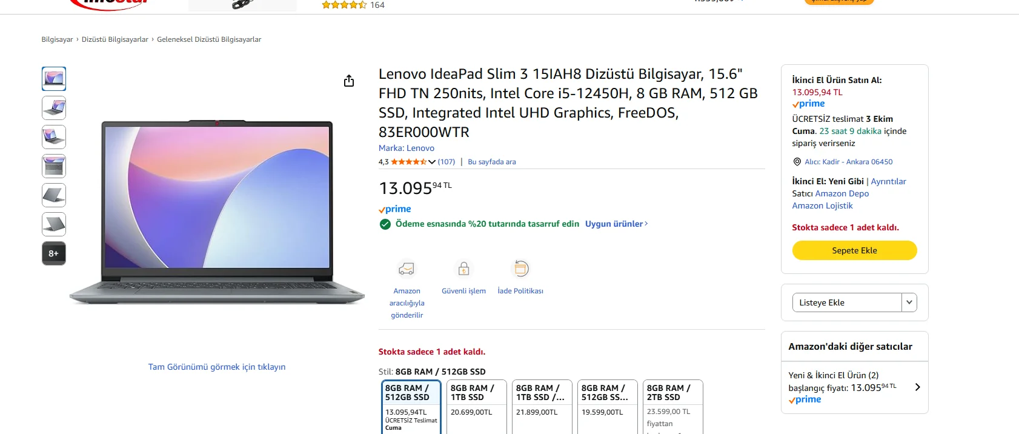Open the Bilgisayar breadcrumb category
The image size is (1019, 434).
(x=57, y=39)
